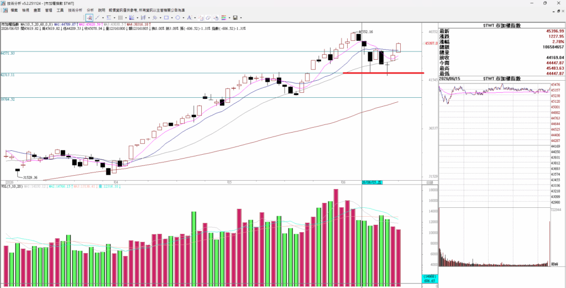The image size is (566, 288).
Task: Click the 最新 value 45396.99
Action: pyautogui.click(x=555, y=32)
